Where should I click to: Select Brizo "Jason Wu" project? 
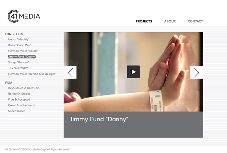tap(19, 45)
